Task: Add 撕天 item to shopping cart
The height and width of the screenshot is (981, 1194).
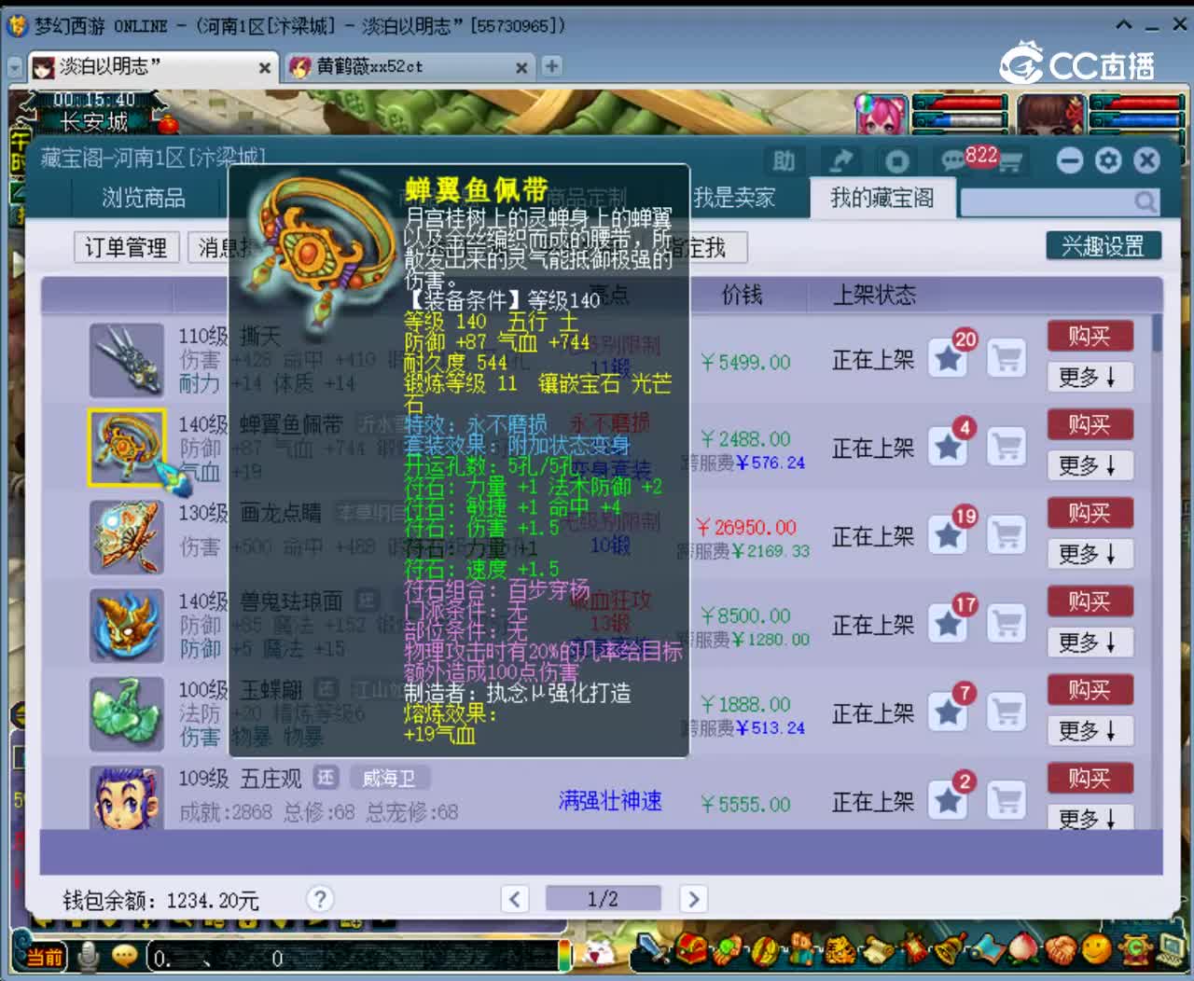Action: (x=1007, y=358)
